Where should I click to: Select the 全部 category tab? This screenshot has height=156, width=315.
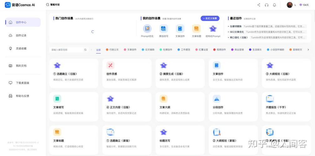(x=98, y=50)
